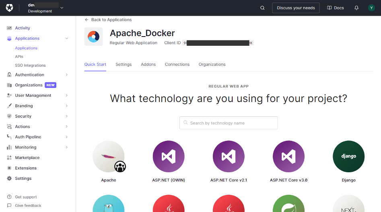The width and height of the screenshot is (381, 212).
Task: Click the Marketplace grid icon
Action: (9, 158)
